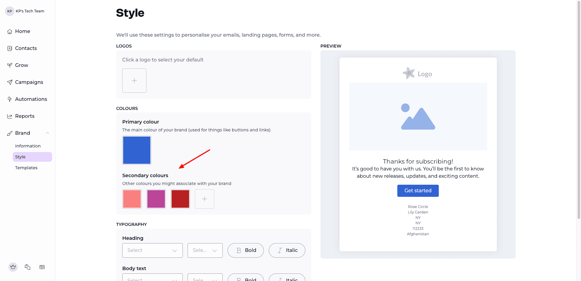Open Contacts from the sidebar icon

point(10,48)
